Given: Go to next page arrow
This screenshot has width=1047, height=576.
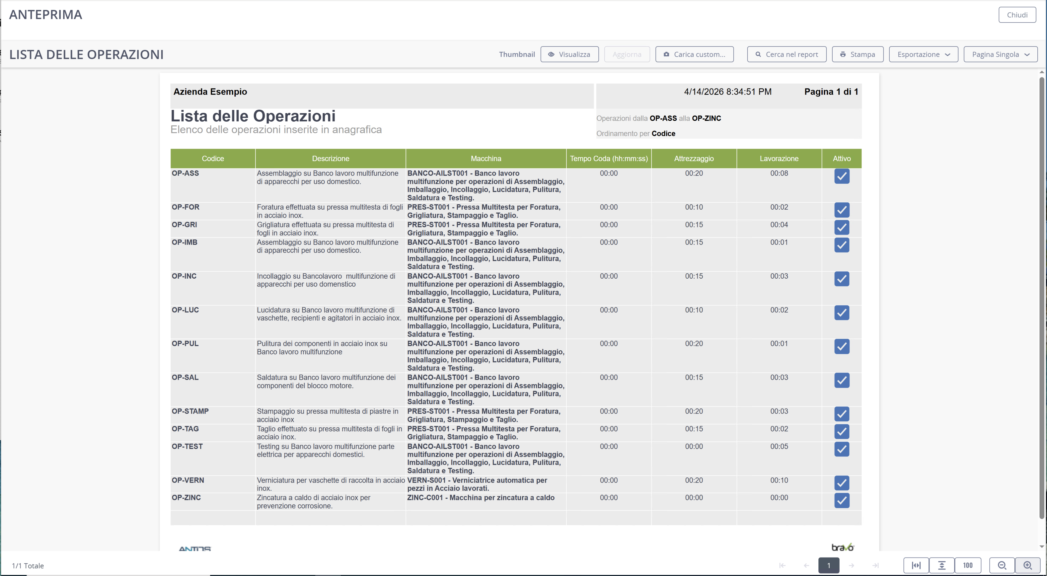Looking at the screenshot, I should coord(852,566).
